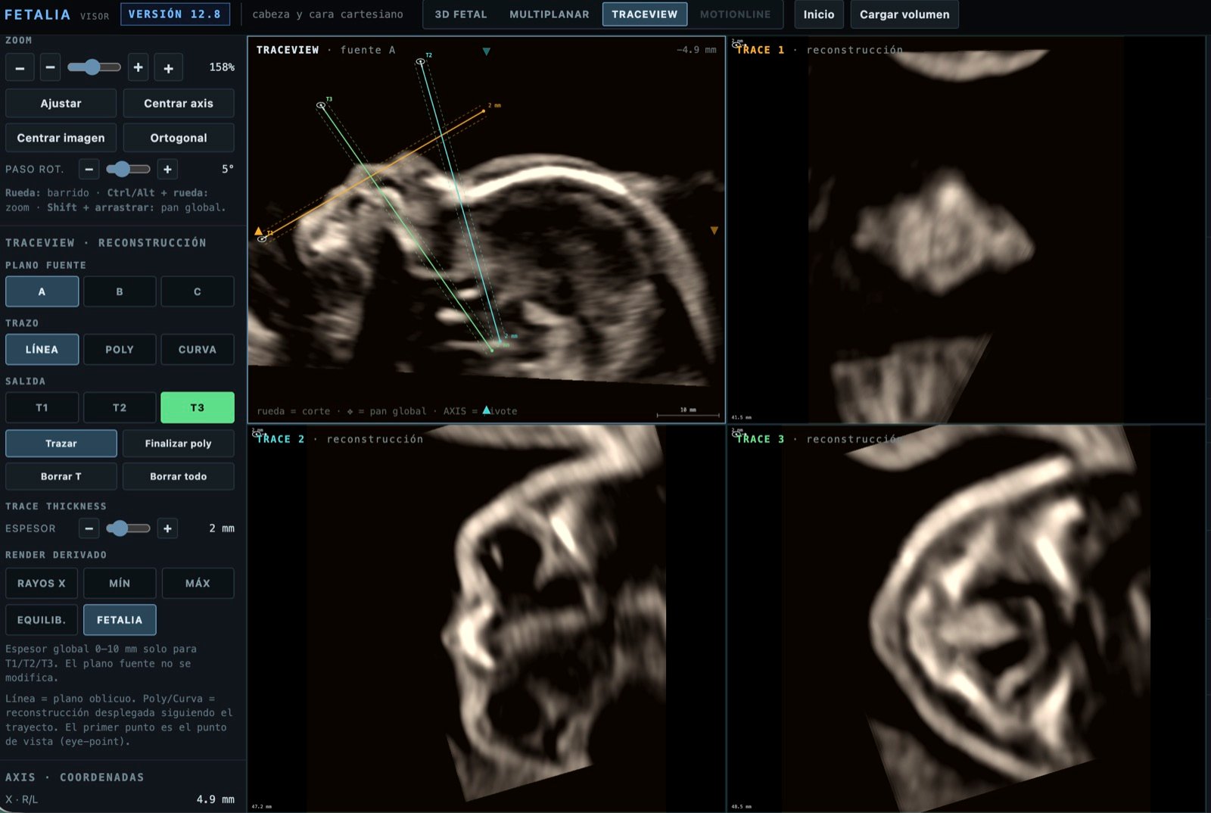Click the eye icon in TRACE 1 pane
Image resolution: width=1211 pixels, height=813 pixels.
(x=737, y=45)
